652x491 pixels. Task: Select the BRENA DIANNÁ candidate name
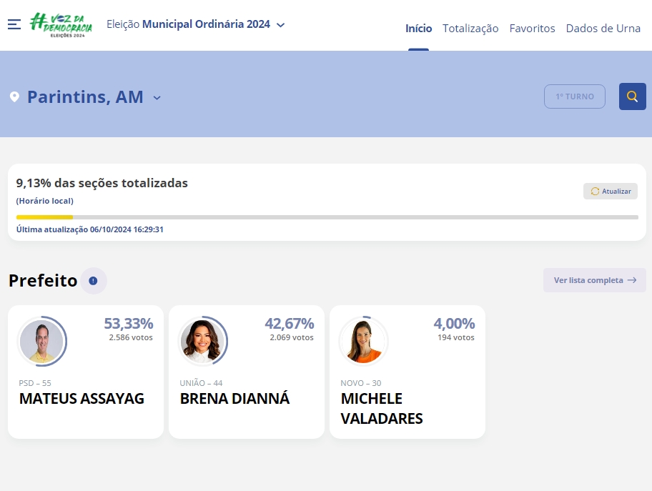click(234, 399)
